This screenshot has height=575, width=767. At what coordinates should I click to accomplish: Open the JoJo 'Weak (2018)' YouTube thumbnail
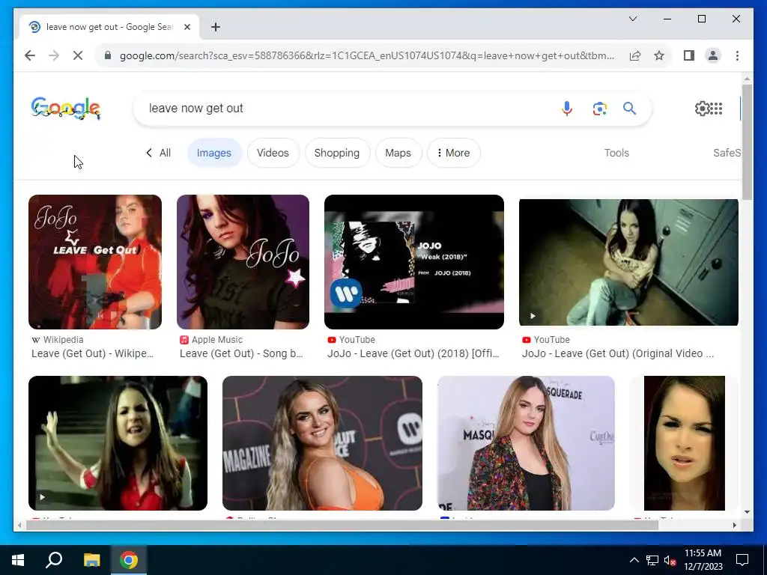point(413,262)
